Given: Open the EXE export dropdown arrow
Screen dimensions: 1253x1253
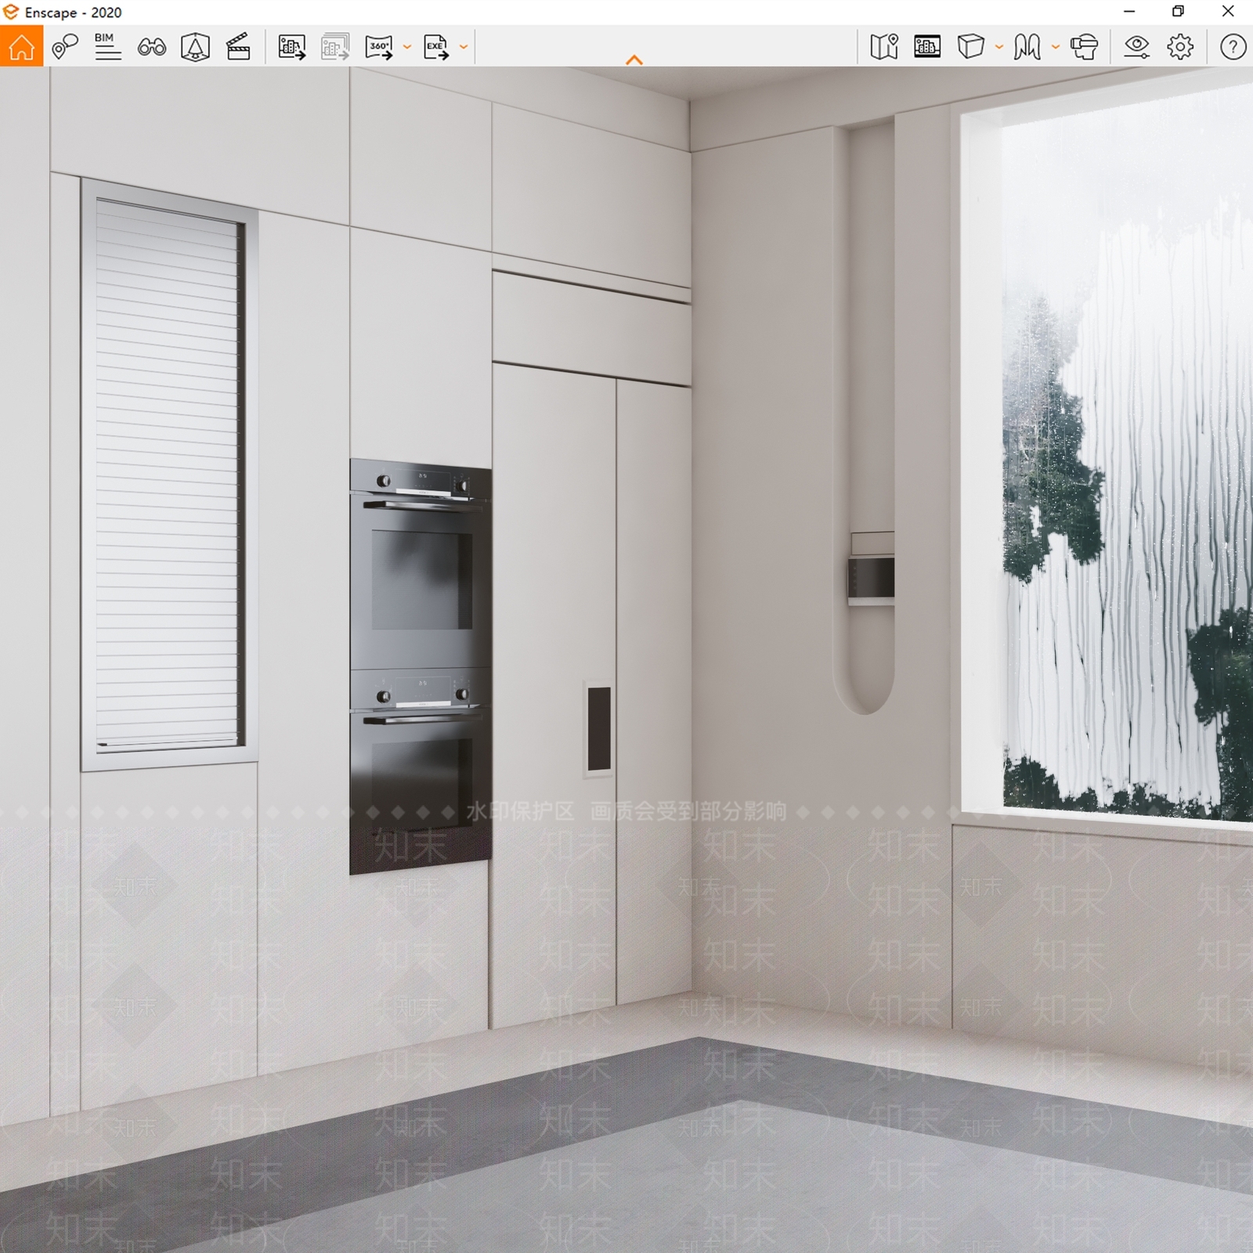Looking at the screenshot, I should (464, 47).
